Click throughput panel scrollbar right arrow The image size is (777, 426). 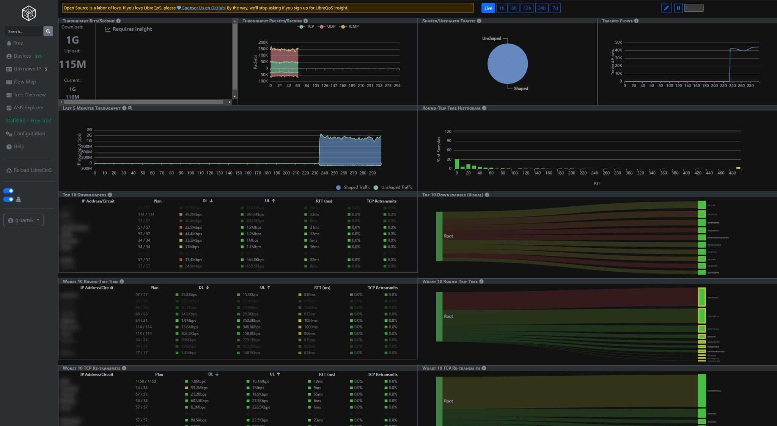[x=229, y=102]
